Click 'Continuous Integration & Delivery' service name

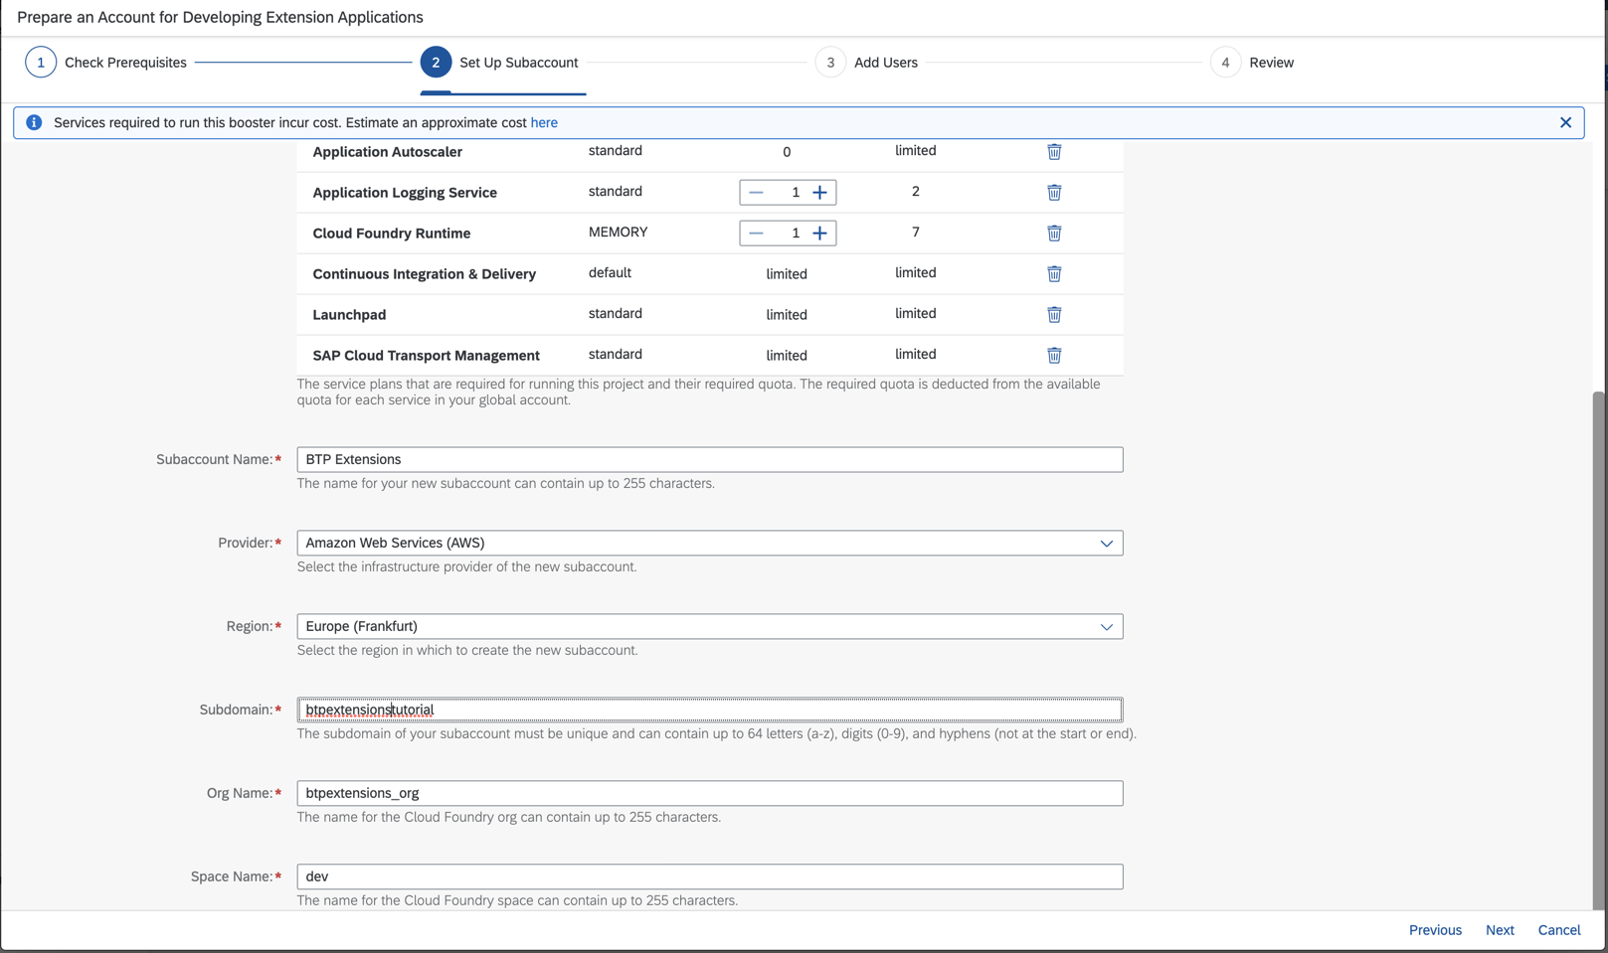pyautogui.click(x=424, y=274)
